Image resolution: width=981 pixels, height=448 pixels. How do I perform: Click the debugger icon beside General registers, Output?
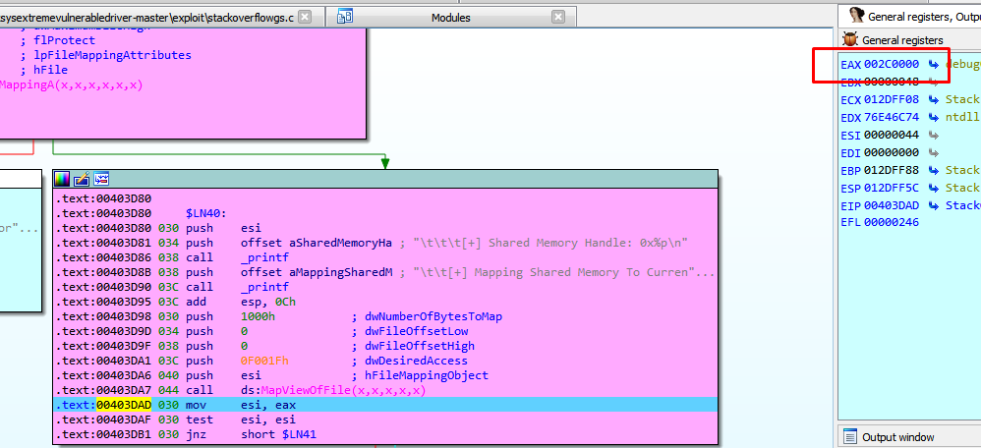click(857, 16)
